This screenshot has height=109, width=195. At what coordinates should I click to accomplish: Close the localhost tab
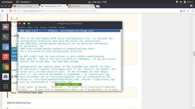[x=92, y=6]
